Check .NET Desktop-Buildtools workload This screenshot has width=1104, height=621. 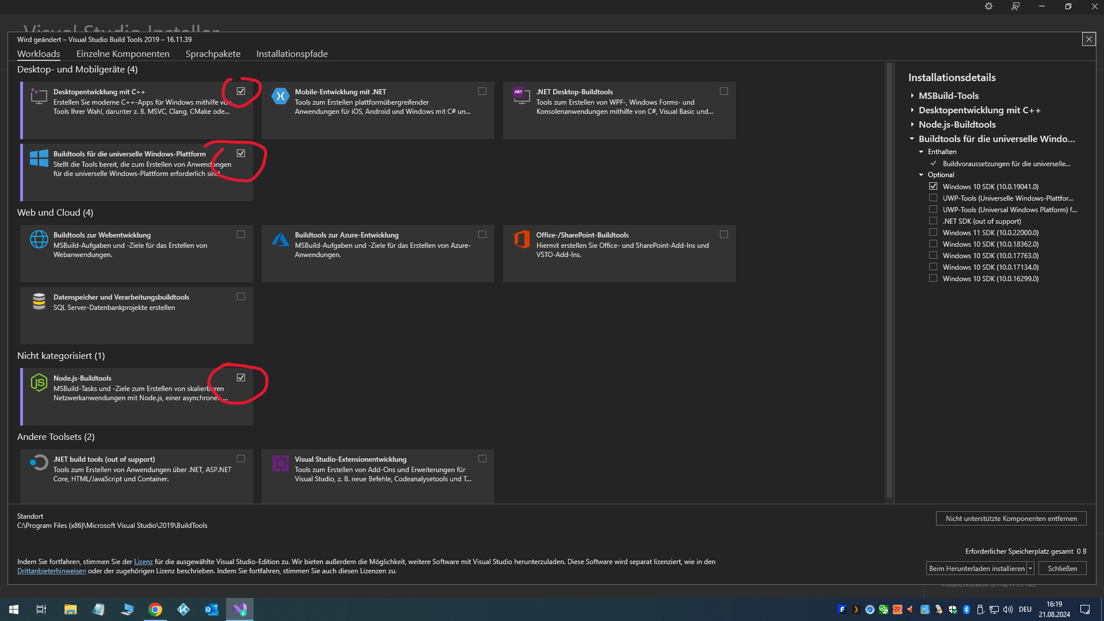724,91
